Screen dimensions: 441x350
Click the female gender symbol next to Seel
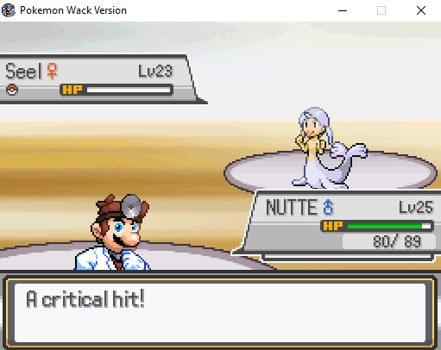(x=53, y=71)
